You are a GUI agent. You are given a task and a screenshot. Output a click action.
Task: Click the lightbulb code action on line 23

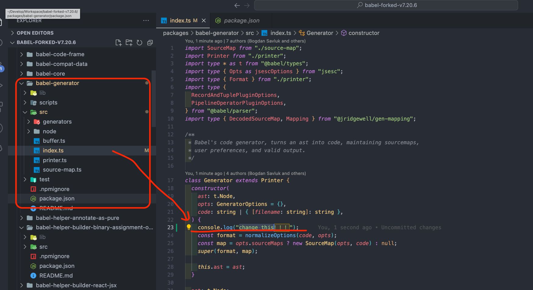(x=189, y=227)
